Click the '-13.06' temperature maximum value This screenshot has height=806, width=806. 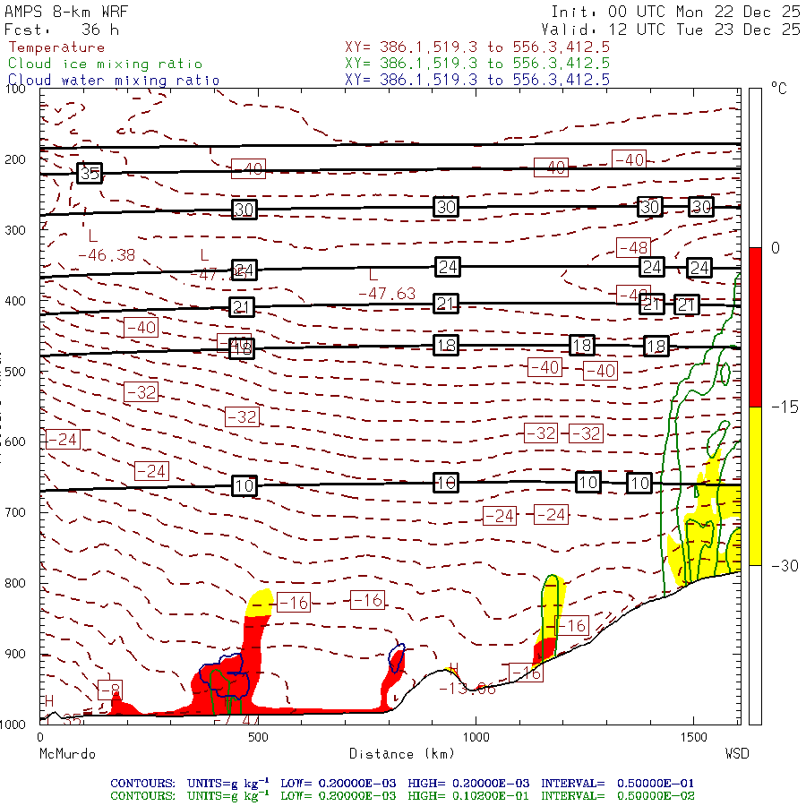click(467, 689)
